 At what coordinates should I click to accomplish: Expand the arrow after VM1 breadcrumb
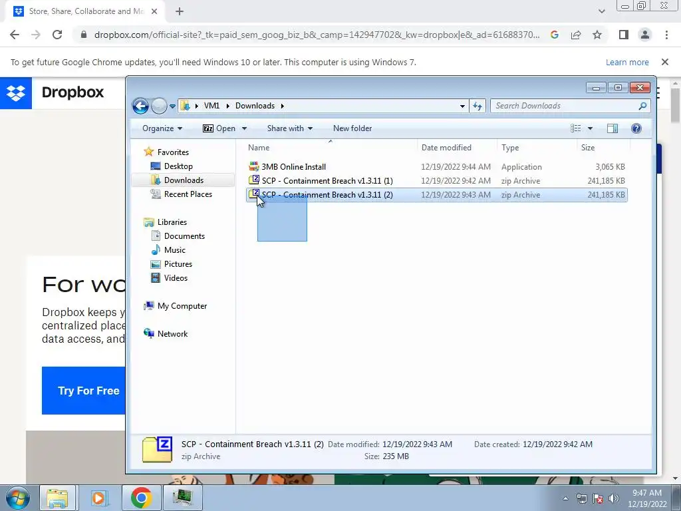(x=227, y=106)
